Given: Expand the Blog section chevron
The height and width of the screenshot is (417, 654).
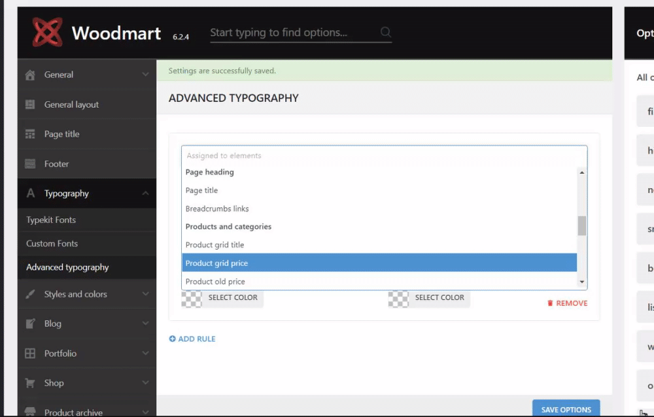Looking at the screenshot, I should 145,324.
